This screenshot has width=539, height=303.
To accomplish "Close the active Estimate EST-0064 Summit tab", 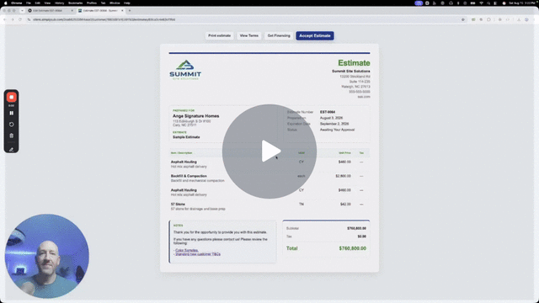I will pyautogui.click(x=122, y=11).
